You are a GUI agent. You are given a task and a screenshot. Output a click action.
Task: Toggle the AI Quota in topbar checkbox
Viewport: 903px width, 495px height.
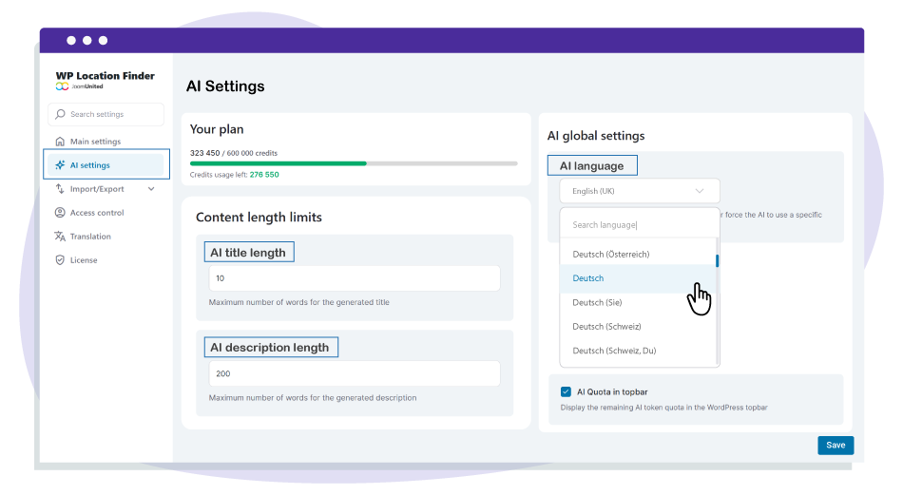click(566, 391)
